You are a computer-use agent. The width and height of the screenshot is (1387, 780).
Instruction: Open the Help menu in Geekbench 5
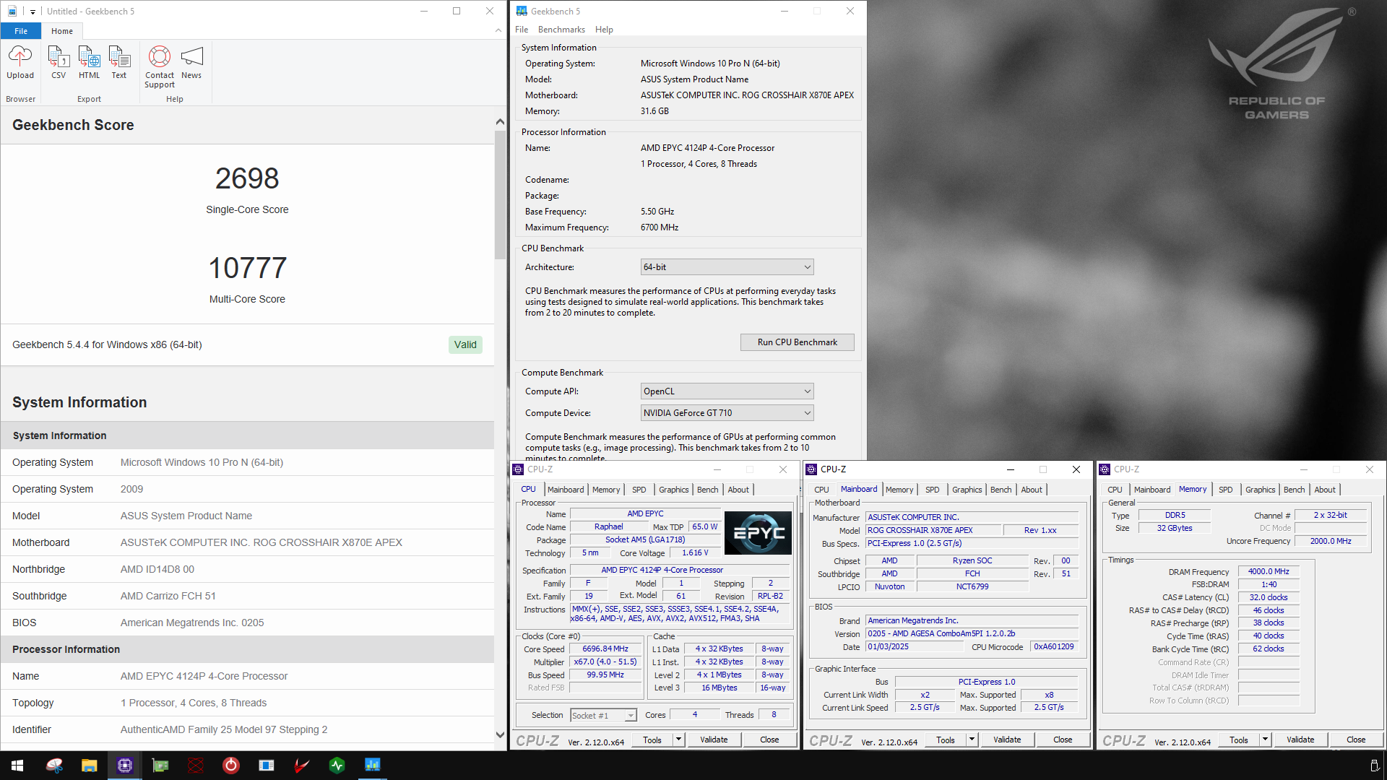click(604, 30)
